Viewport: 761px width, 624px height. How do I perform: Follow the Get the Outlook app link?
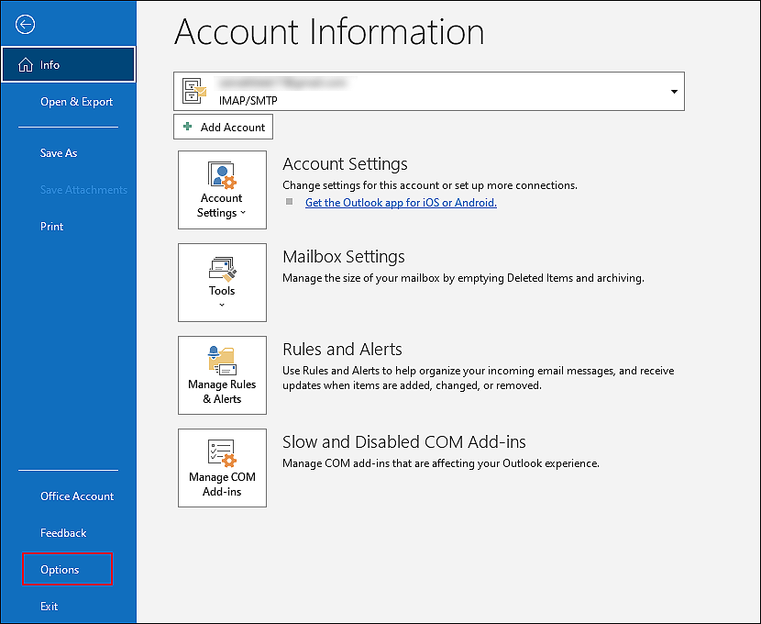point(401,203)
